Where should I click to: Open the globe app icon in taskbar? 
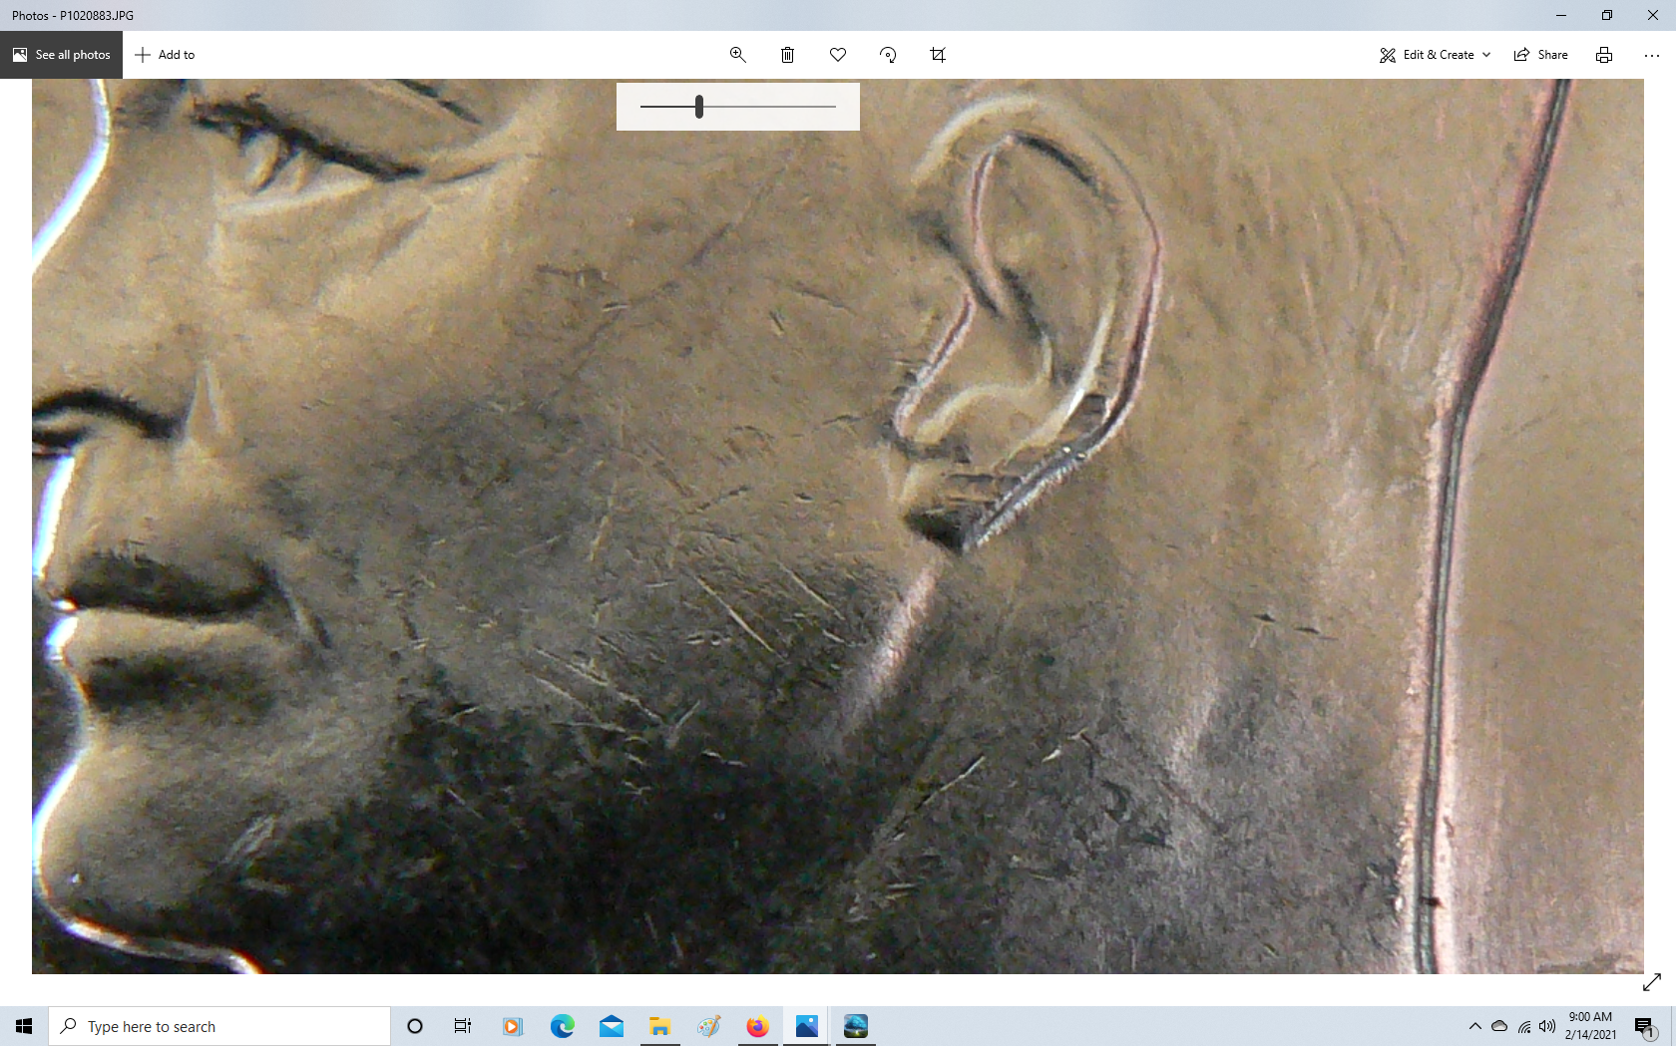click(855, 1026)
